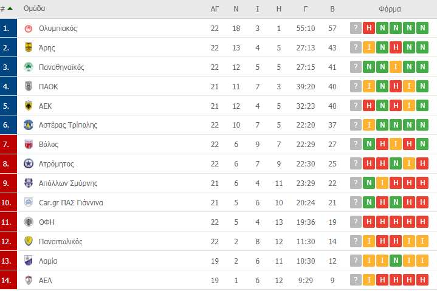This screenshot has width=437, height=291.
Task: Click the ΑΕΛ club crest icon
Action: pyautogui.click(x=28, y=281)
